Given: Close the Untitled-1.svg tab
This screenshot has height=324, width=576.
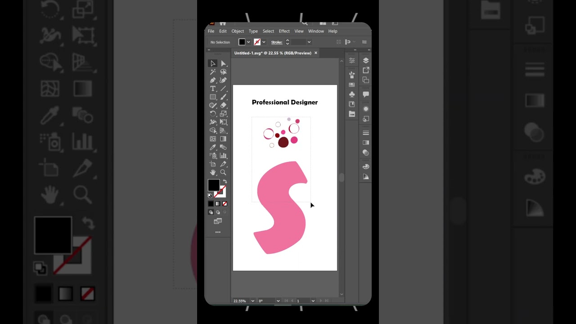Looking at the screenshot, I should pyautogui.click(x=316, y=53).
